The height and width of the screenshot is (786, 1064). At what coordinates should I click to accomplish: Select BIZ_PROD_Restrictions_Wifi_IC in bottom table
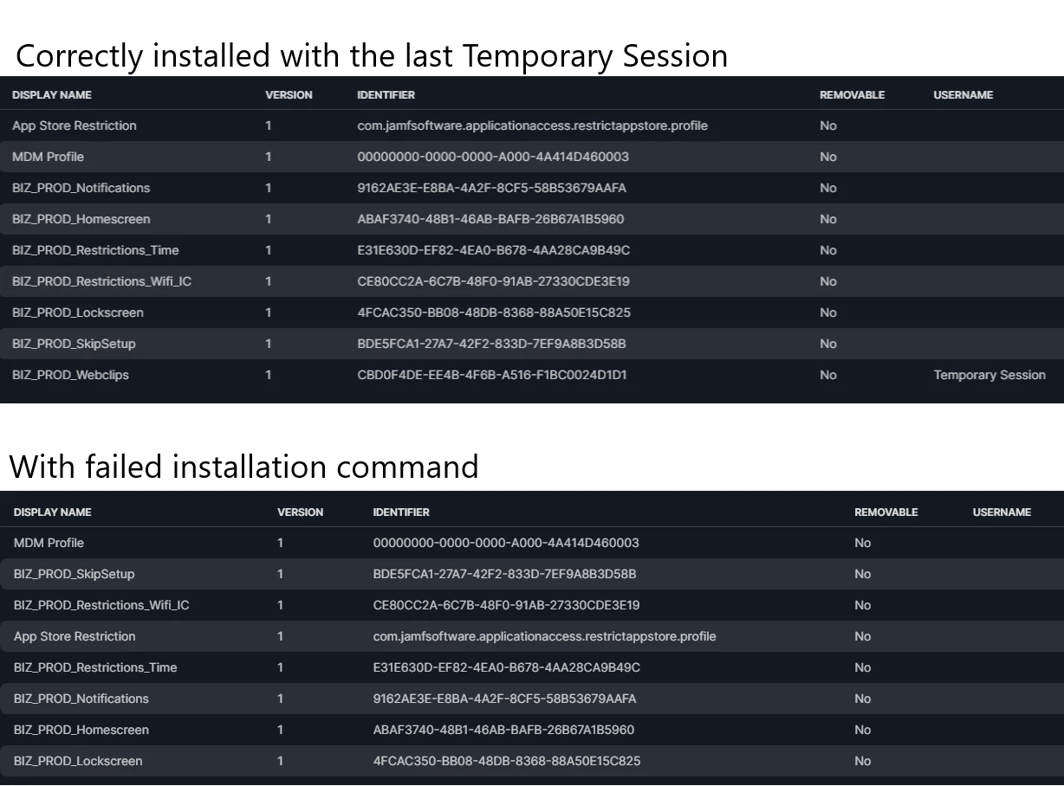(x=101, y=605)
